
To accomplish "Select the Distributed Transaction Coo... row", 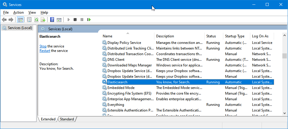I will (x=188, y=54).
